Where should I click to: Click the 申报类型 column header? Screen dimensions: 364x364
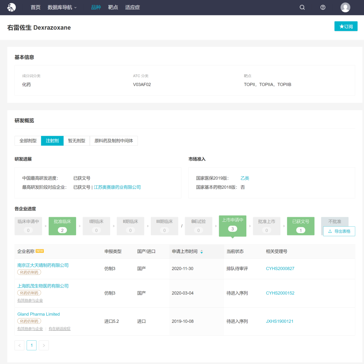(x=113, y=251)
